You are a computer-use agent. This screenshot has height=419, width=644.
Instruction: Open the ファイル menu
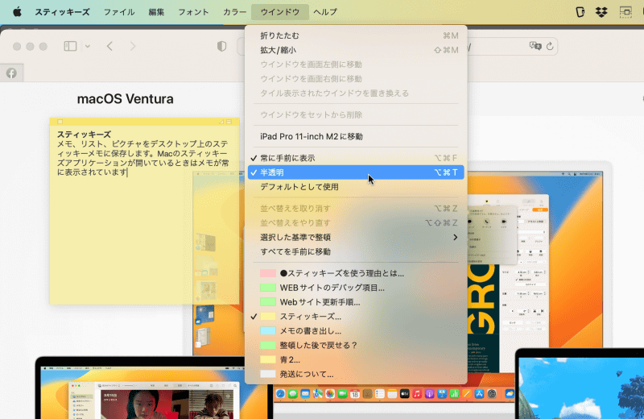pyautogui.click(x=119, y=12)
